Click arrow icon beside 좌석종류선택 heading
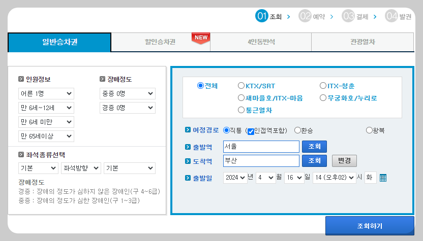The height and width of the screenshot is (241, 423). (21, 155)
